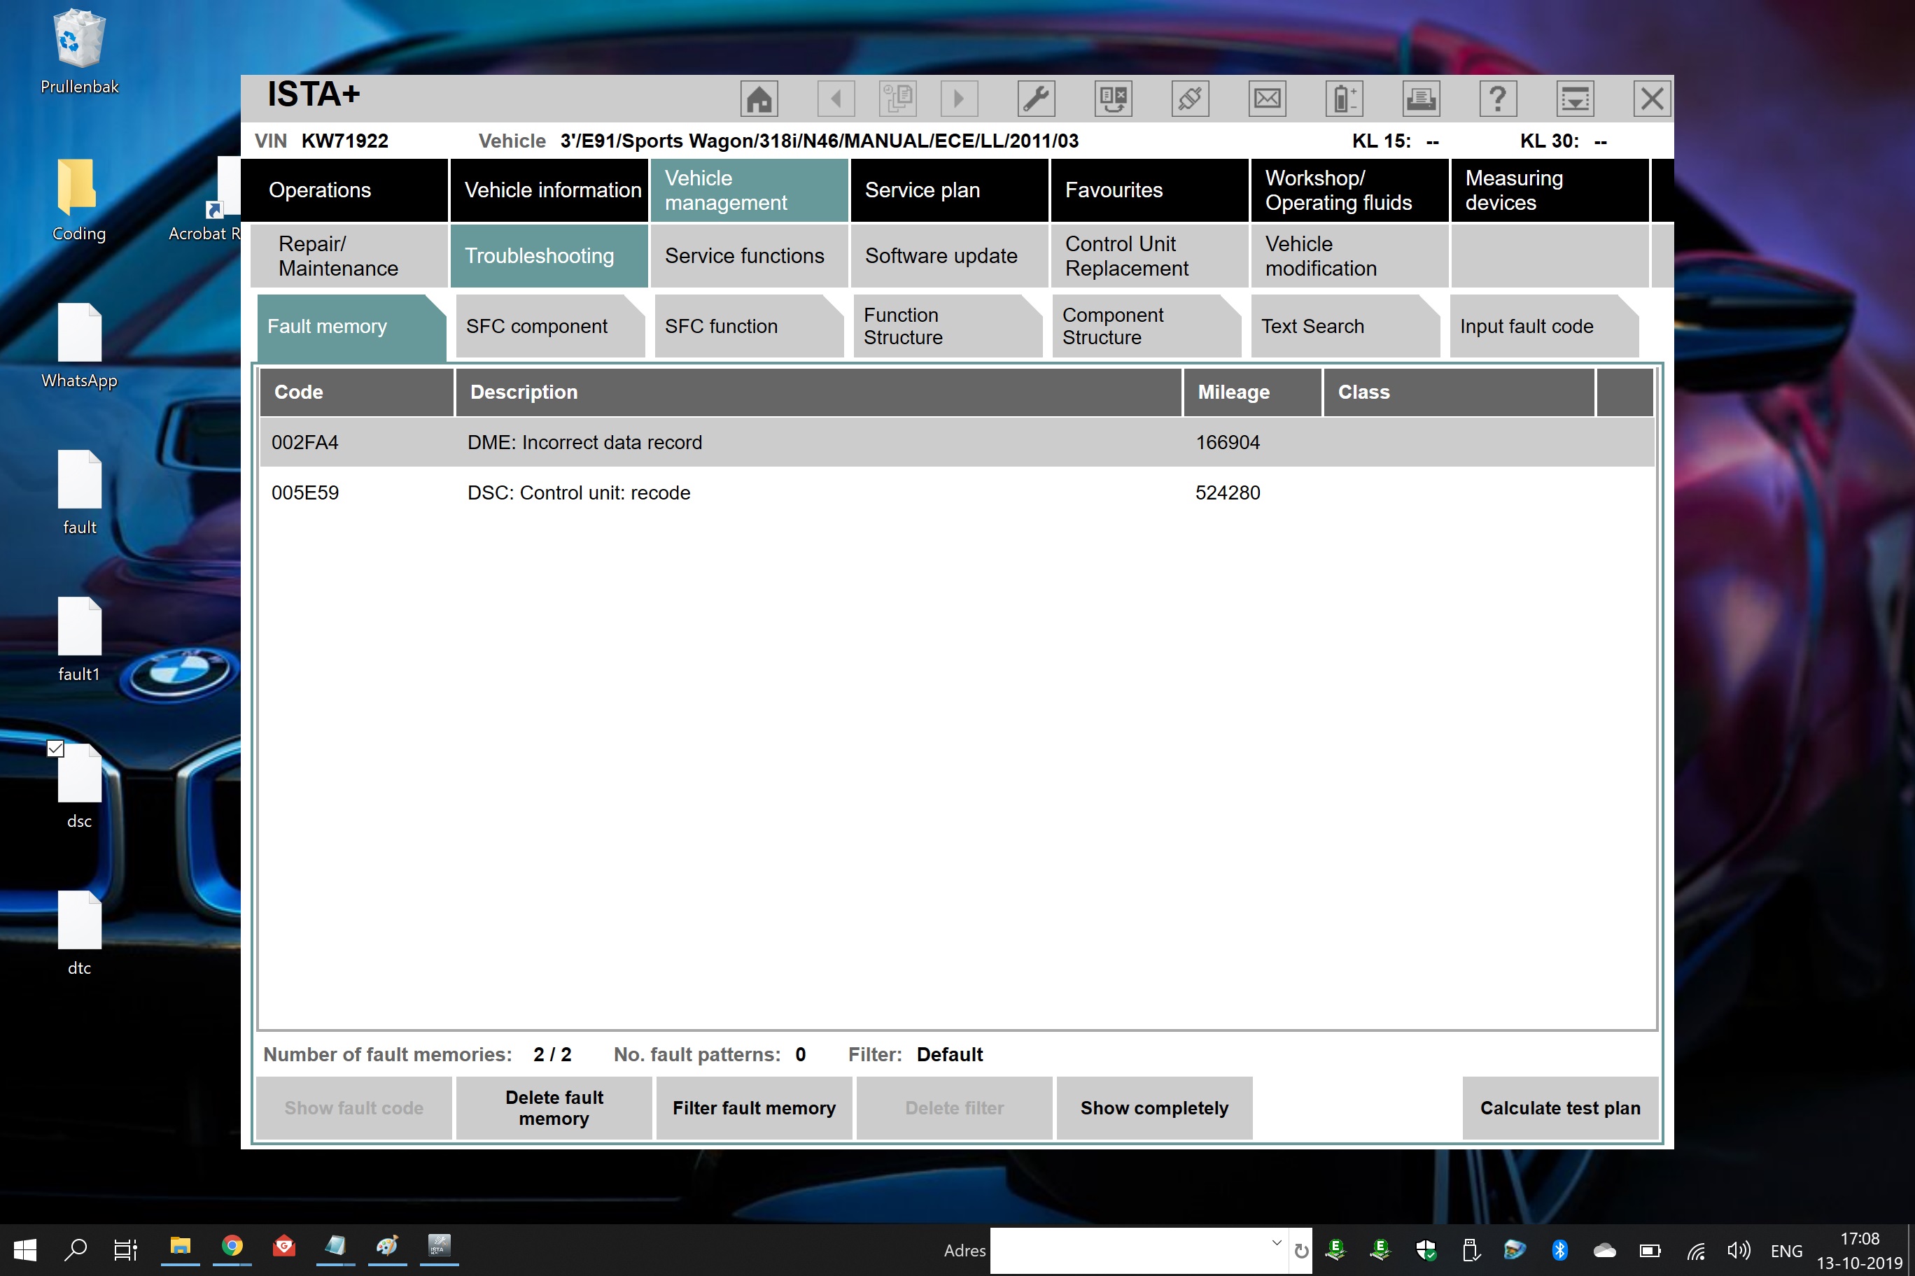The height and width of the screenshot is (1276, 1915).
Task: Select fault code 002FA4 row
Action: coord(957,443)
